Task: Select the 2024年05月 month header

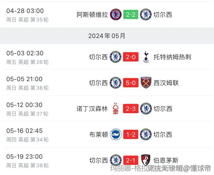Action: tap(107, 36)
